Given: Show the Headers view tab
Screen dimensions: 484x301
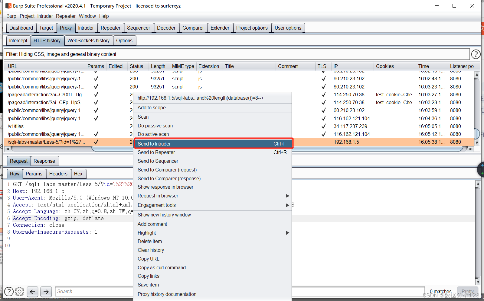Looking at the screenshot, I should 58,174.
